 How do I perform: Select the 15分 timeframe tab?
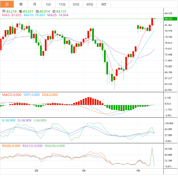click(62, 4)
